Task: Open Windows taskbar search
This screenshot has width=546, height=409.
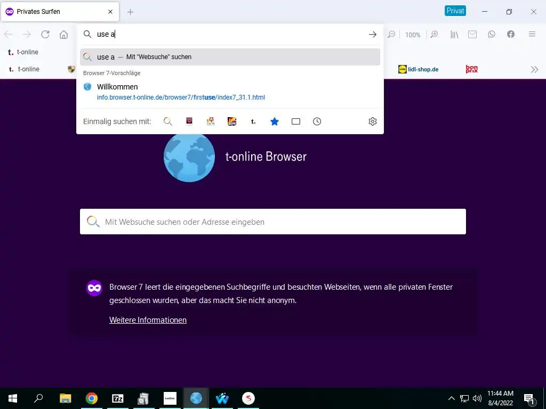Action: point(38,398)
